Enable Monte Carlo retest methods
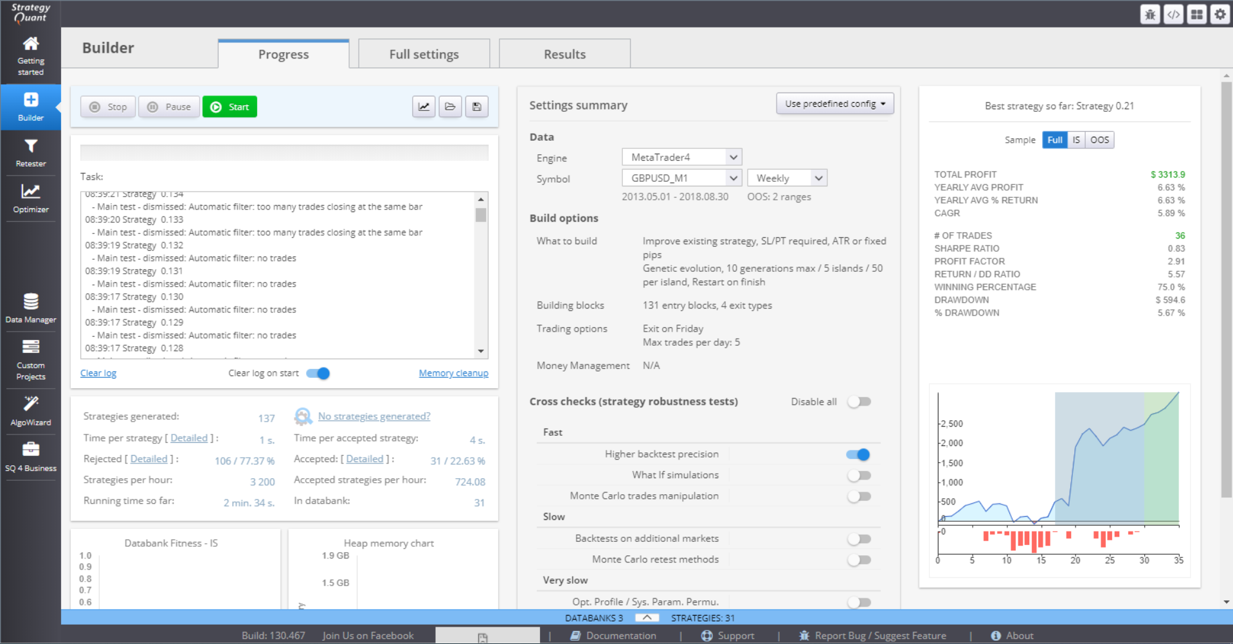Viewport: 1233px width, 644px height. (x=859, y=560)
